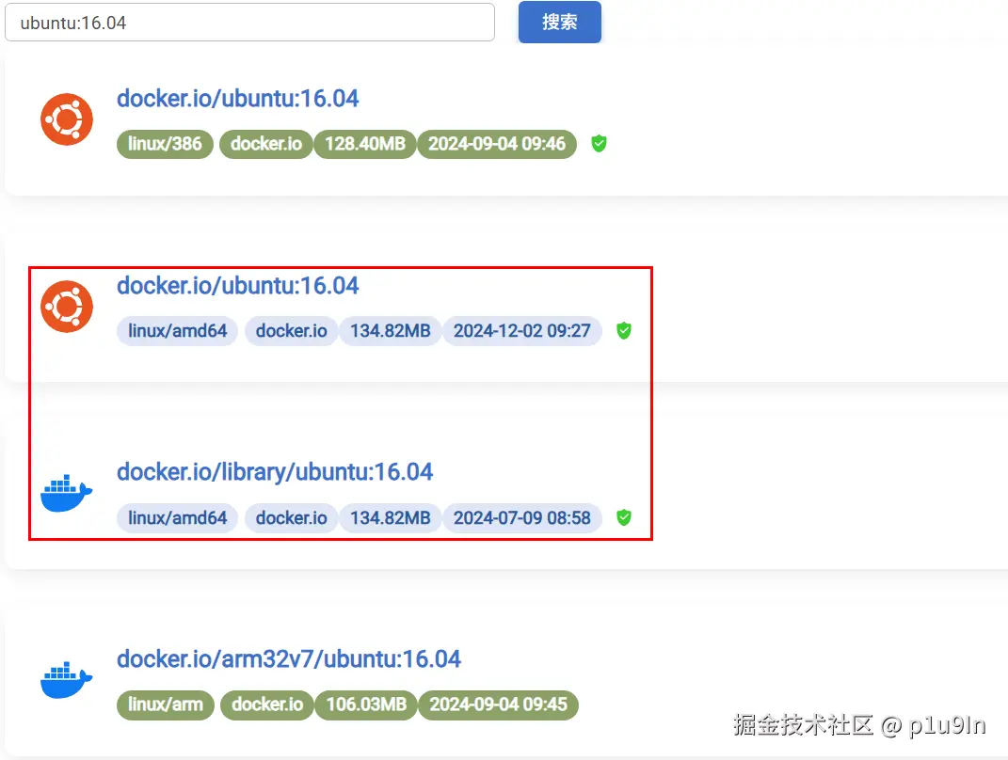Click the green shield in the linux/386 row

pos(599,143)
